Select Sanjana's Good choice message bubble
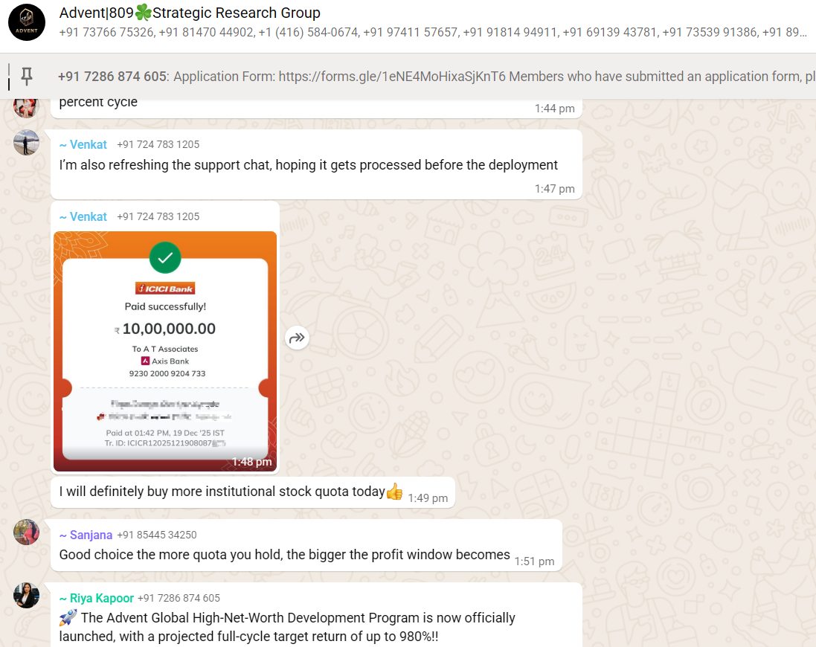The image size is (816, 647). coord(306,546)
